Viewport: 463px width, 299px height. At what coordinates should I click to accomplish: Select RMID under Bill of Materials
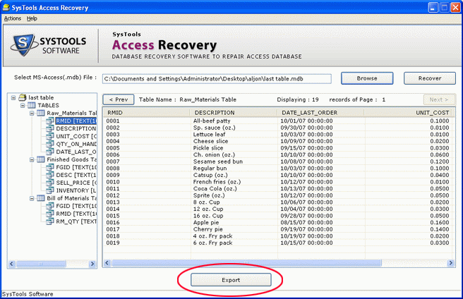pyautogui.click(x=76, y=214)
